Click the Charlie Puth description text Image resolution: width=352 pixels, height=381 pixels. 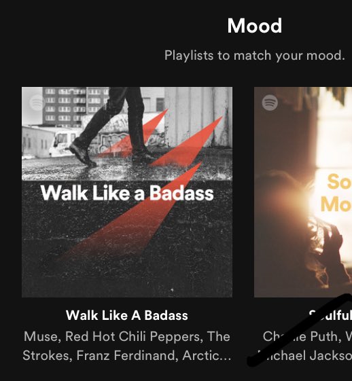click(307, 337)
